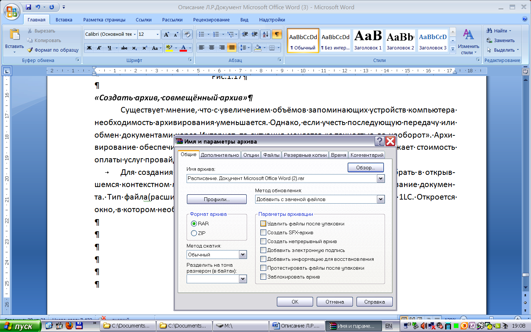Image resolution: width=531 pixels, height=332 pixels.
Task: Align paragraph text to the left
Action: (201, 48)
